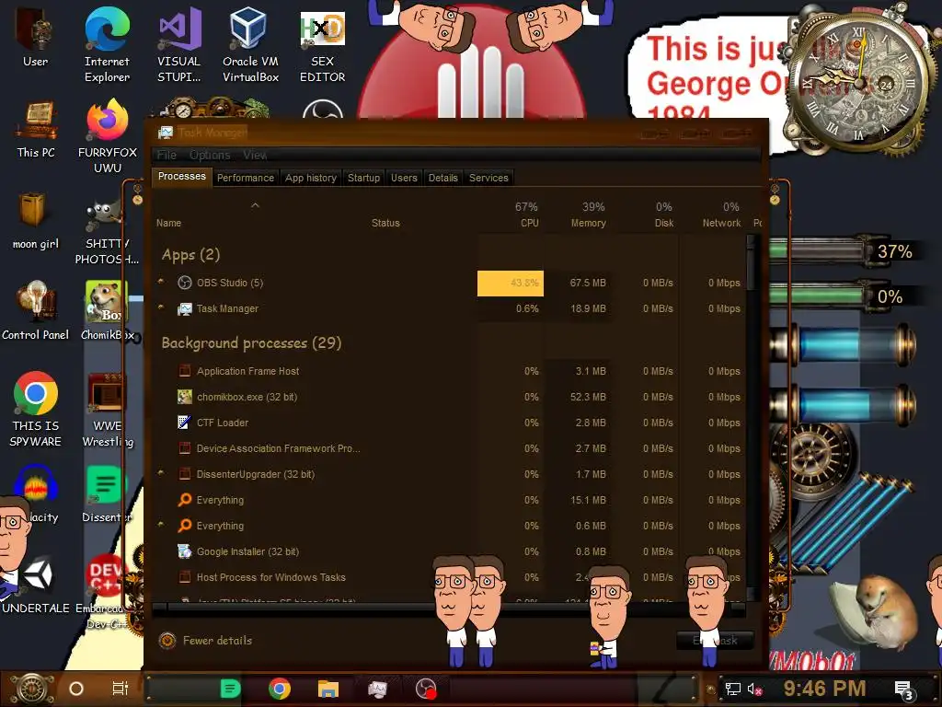Click the taskbar clock showing 9:46 PM
The width and height of the screenshot is (942, 707).
[824, 689]
